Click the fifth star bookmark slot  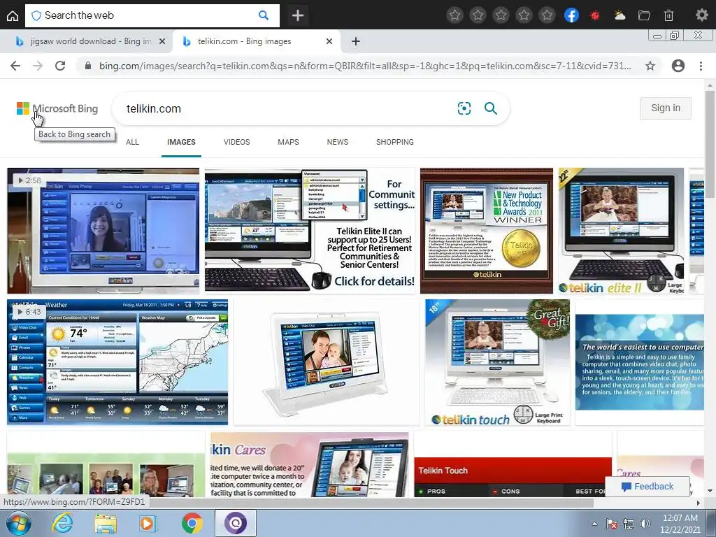[547, 15]
